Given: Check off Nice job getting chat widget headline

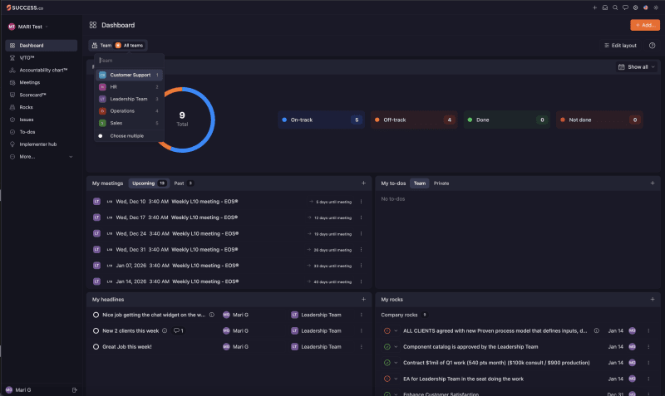Looking at the screenshot, I should [x=96, y=315].
